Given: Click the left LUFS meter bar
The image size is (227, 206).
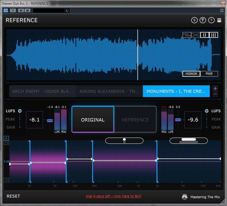Looking at the screenshot, I should (x=57, y=120).
